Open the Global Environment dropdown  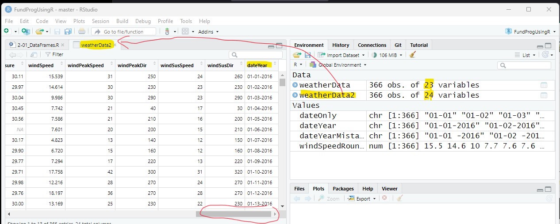(x=338, y=65)
